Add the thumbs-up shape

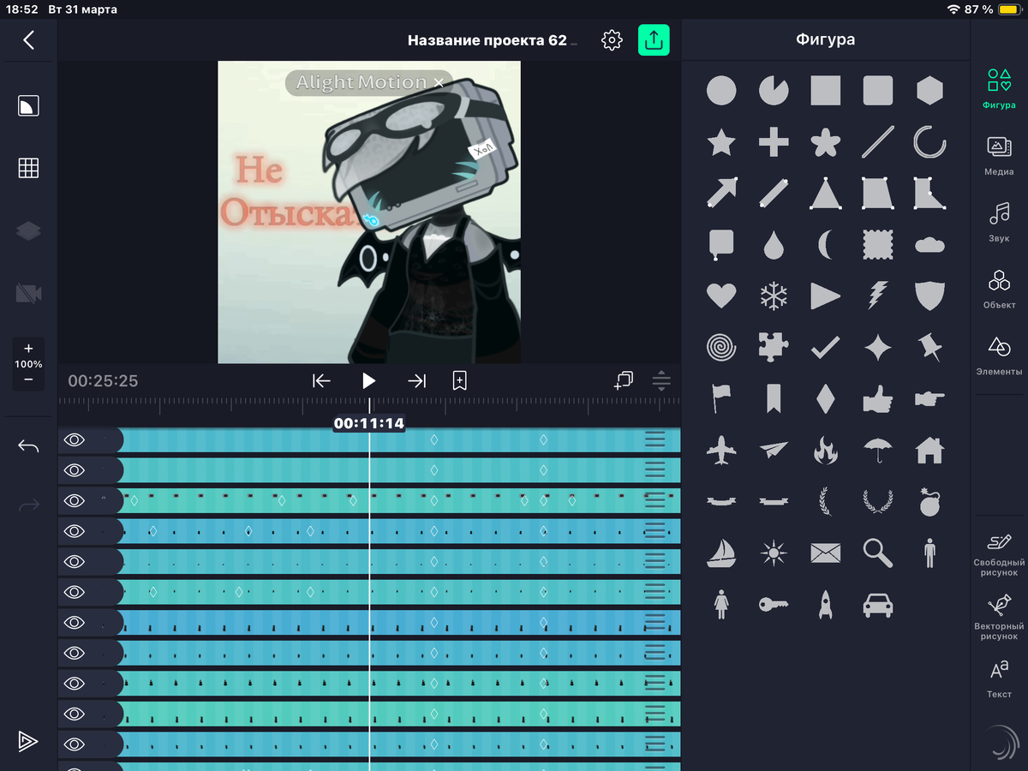coord(878,398)
